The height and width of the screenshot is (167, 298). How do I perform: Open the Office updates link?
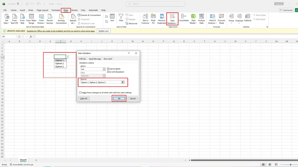point(61,31)
